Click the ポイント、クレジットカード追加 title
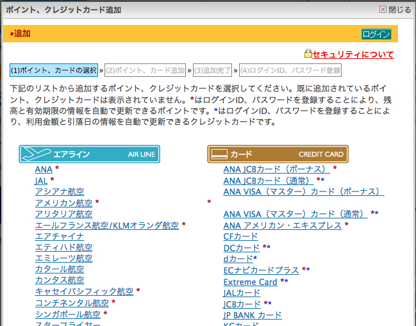The image size is (416, 326). coord(63,10)
